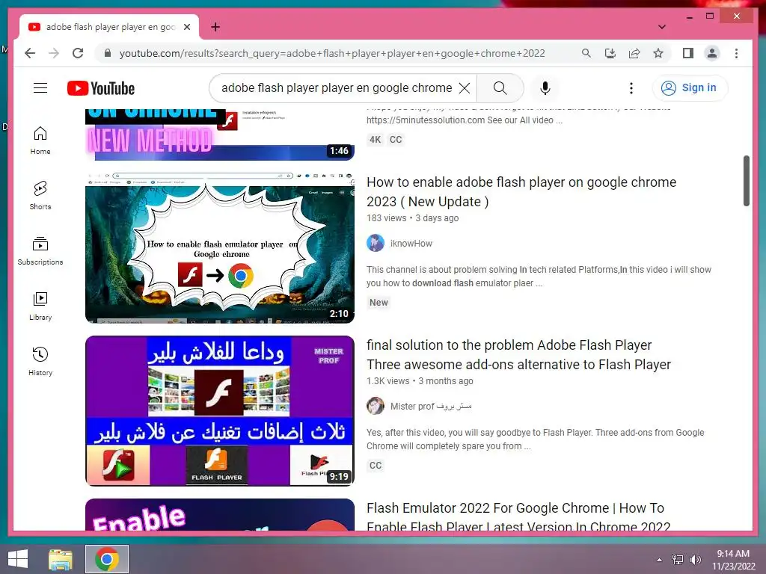
Task: Toggle the Chrome side panel icon
Action: pos(688,53)
